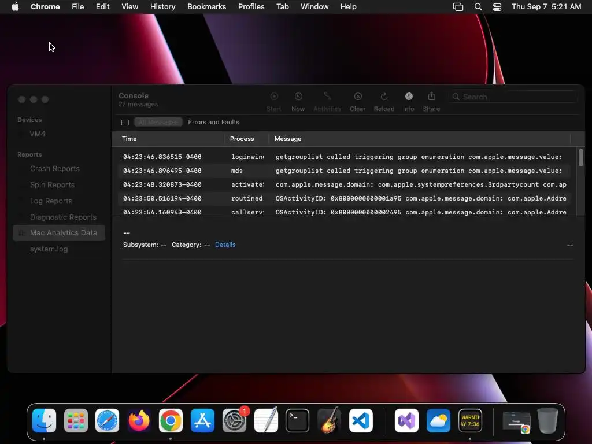Open Launchpad from the Dock
Screen dimensions: 592x444
click(76, 420)
